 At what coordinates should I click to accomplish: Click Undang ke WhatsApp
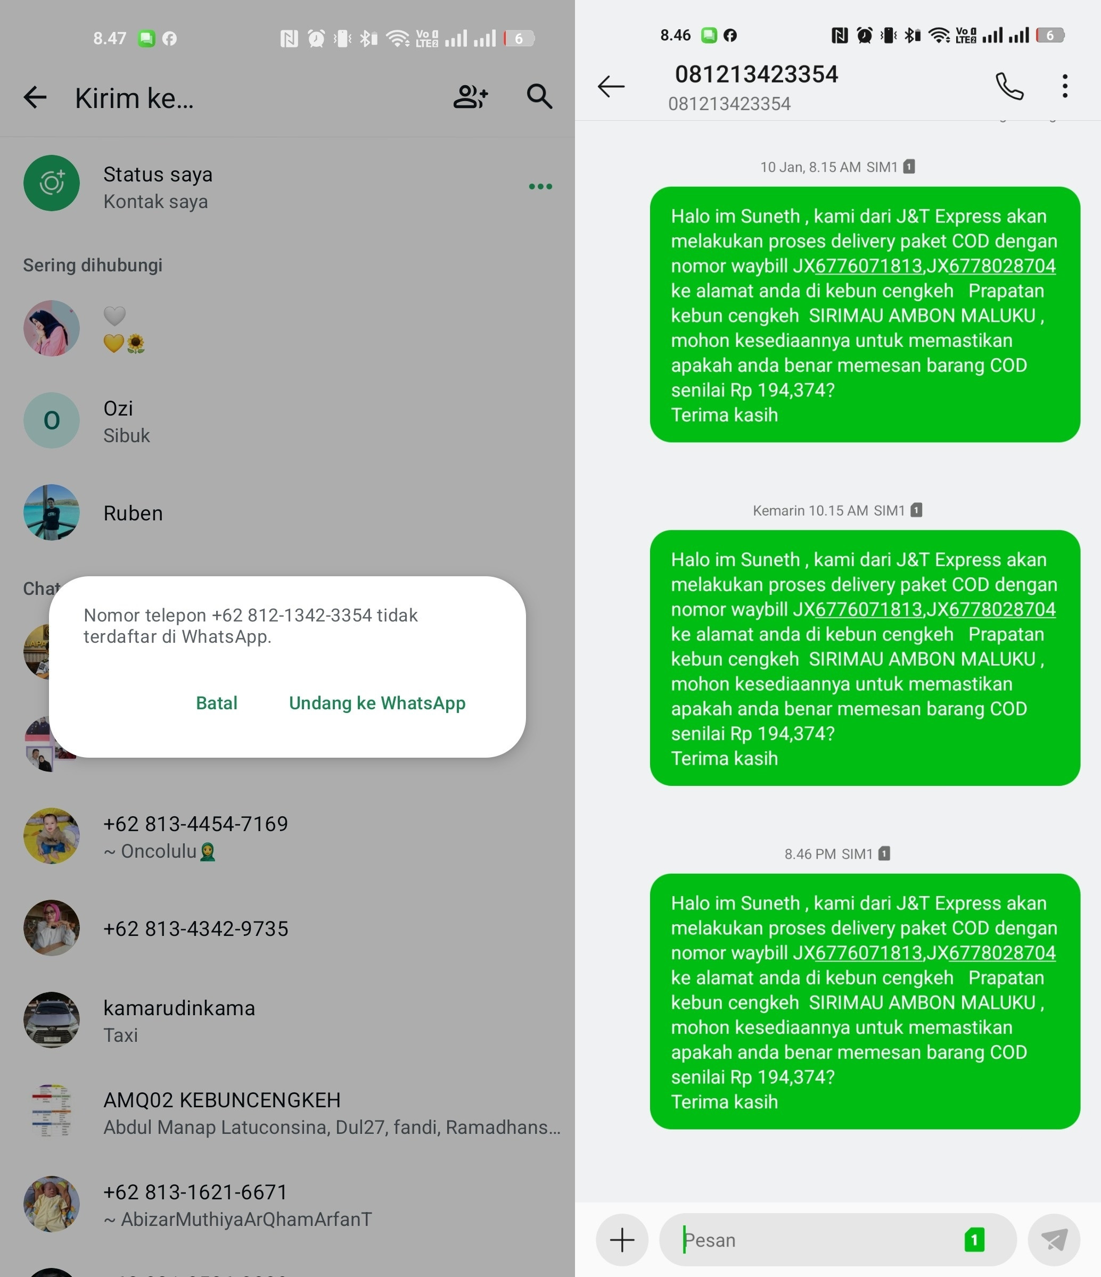tap(377, 702)
